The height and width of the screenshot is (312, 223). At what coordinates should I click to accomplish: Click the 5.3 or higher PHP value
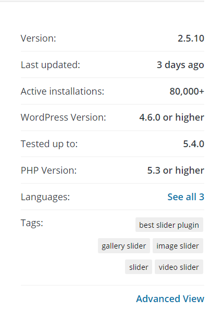pos(176,171)
